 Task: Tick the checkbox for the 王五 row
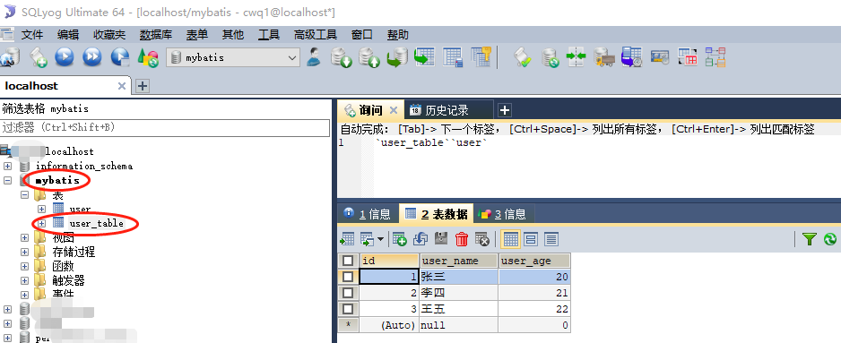[348, 309]
